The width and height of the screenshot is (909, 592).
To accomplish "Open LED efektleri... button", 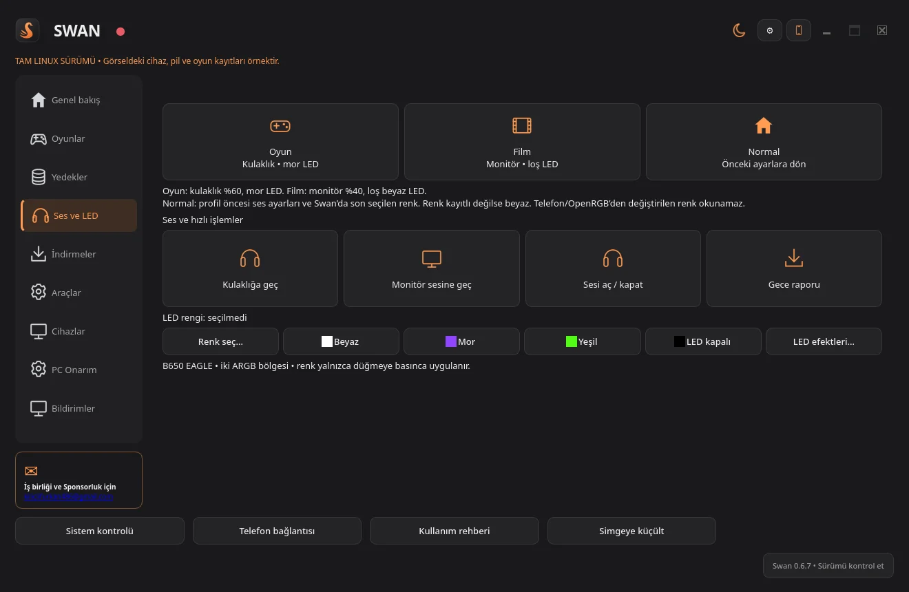I will pos(824,341).
